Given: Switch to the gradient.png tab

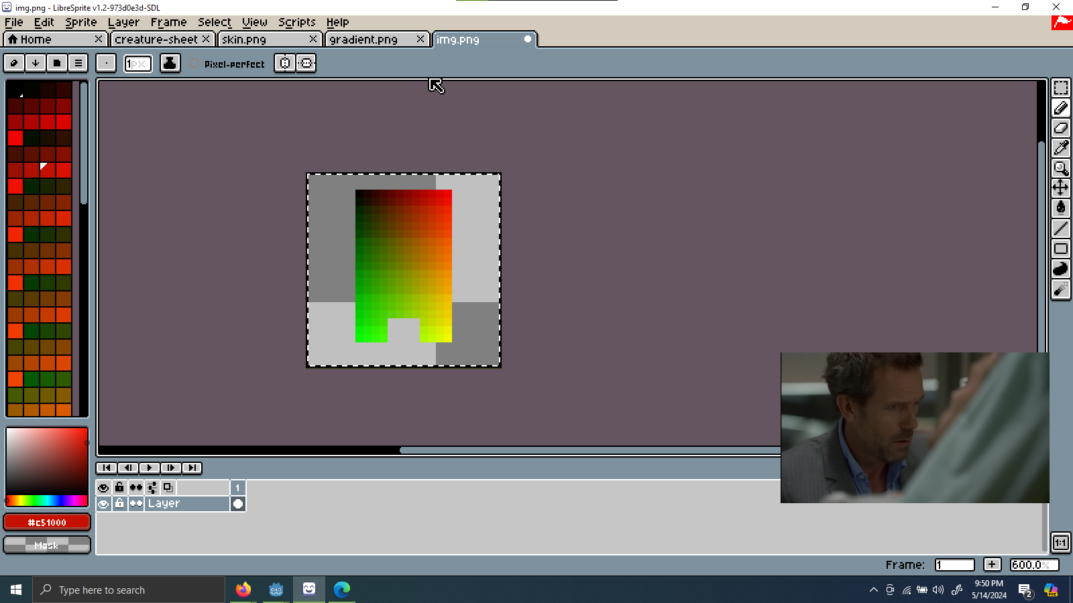Looking at the screenshot, I should 363,40.
